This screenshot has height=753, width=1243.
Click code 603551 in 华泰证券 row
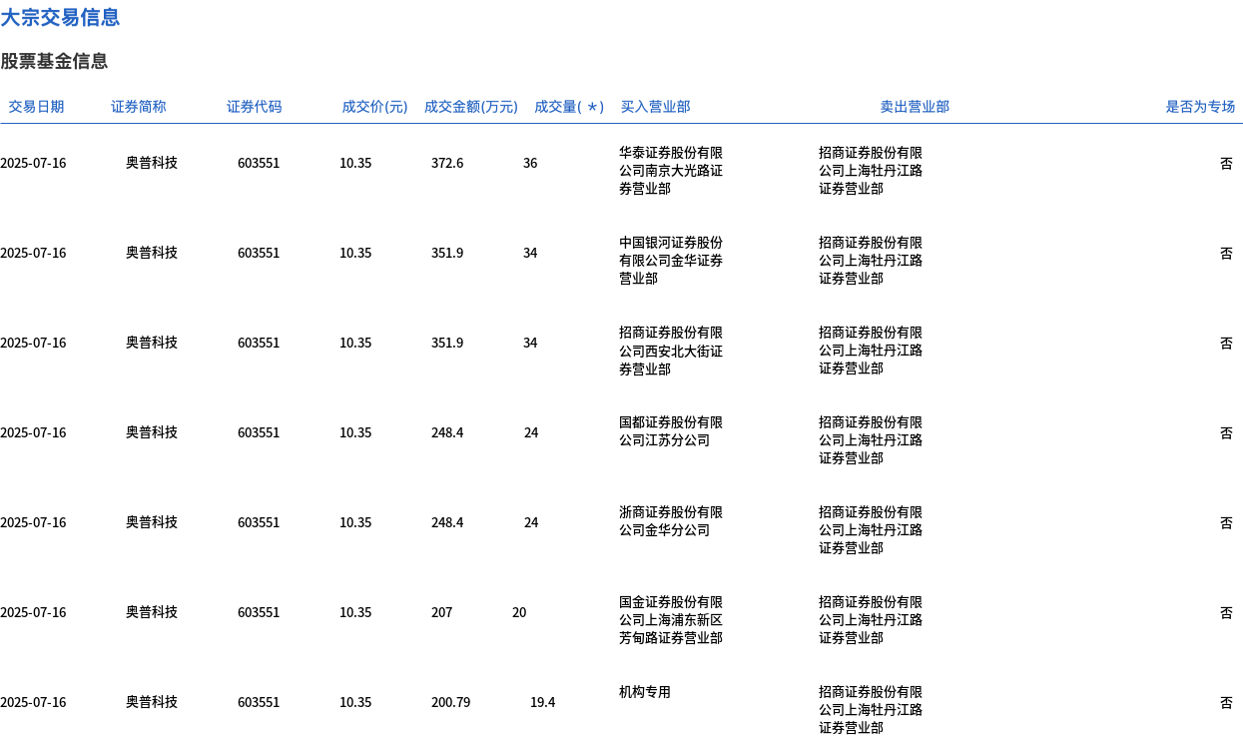click(259, 163)
